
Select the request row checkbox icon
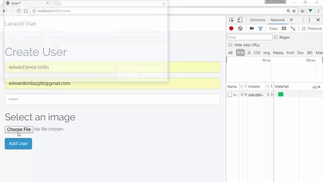pyautogui.click(x=230, y=95)
